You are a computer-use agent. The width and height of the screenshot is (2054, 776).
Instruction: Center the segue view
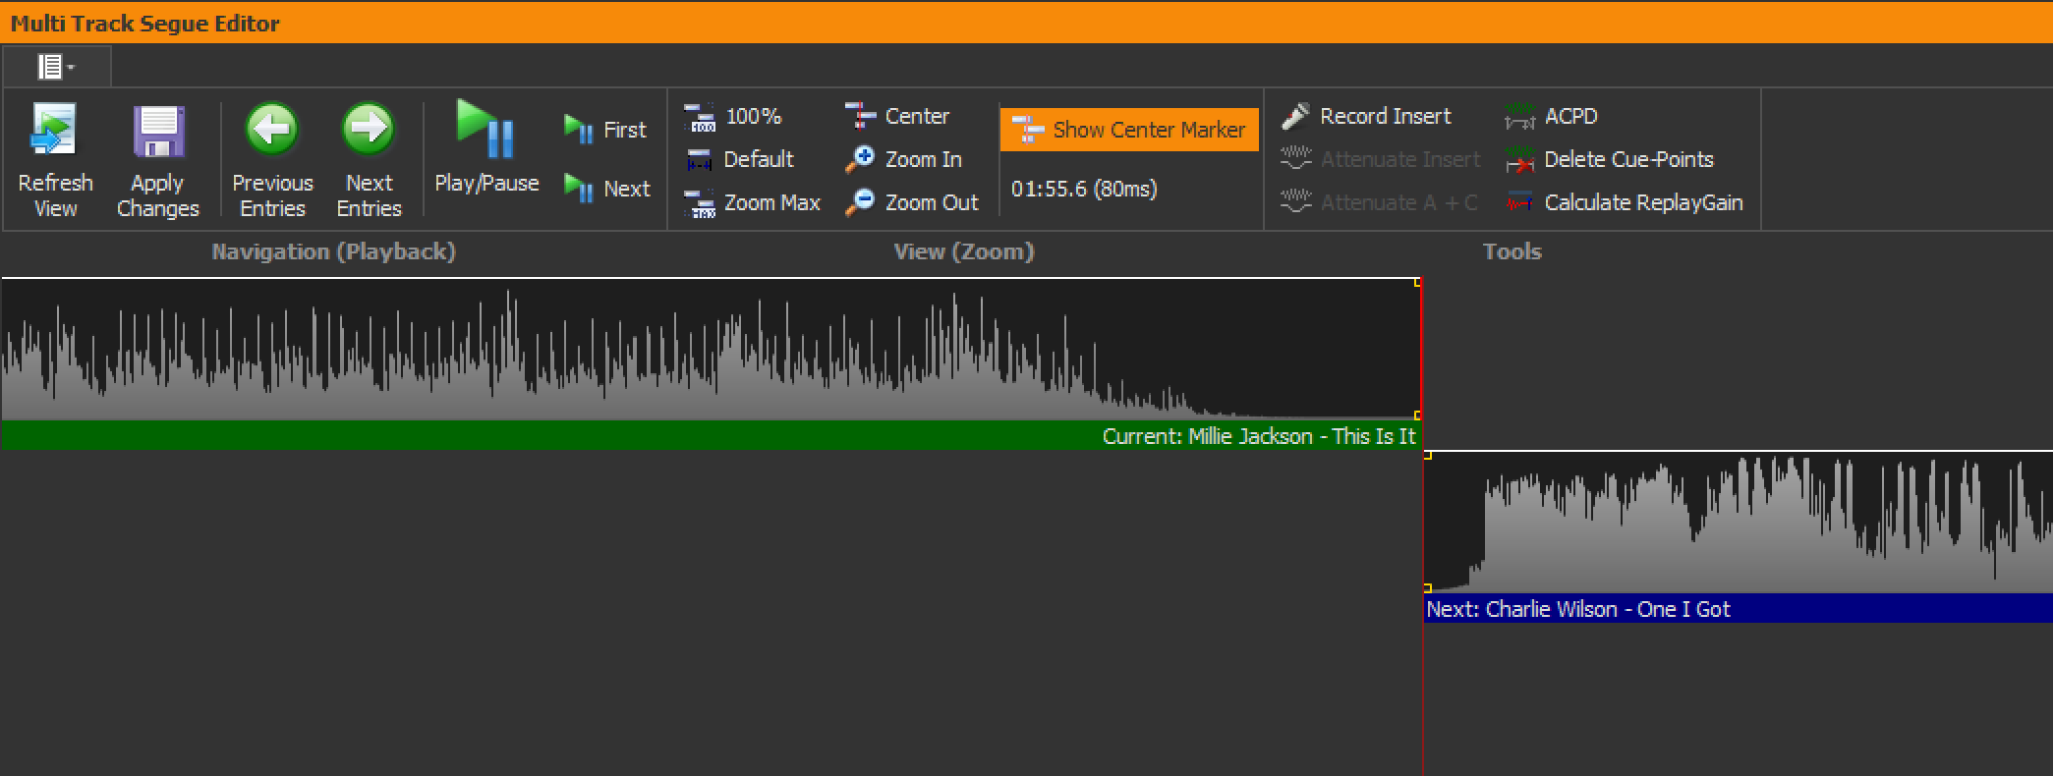pos(896,116)
